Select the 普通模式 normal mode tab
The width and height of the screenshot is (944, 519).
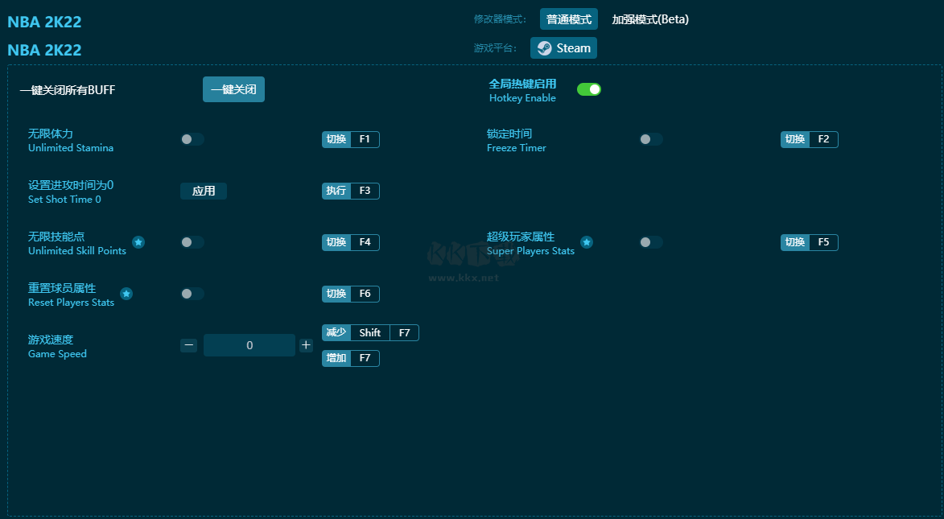(569, 19)
